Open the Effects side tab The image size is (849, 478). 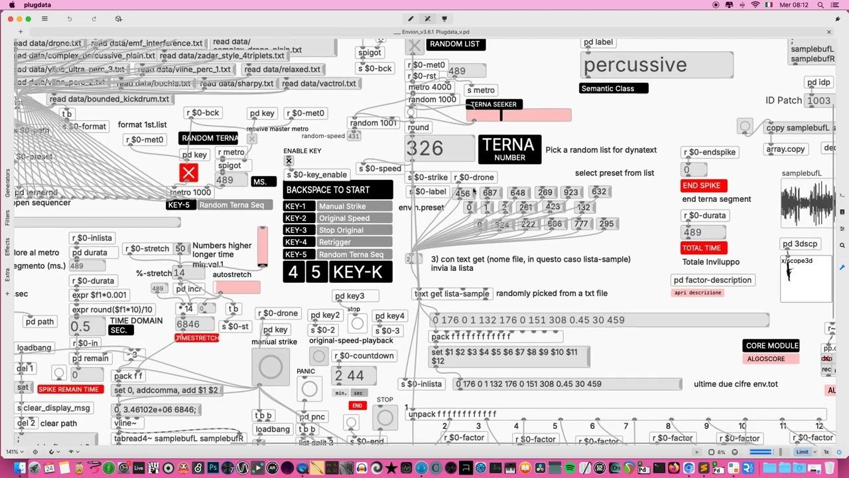click(x=7, y=247)
